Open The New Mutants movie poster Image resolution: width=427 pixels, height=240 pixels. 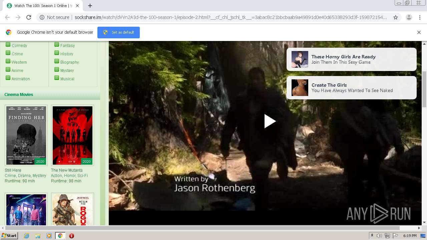[x=72, y=135]
